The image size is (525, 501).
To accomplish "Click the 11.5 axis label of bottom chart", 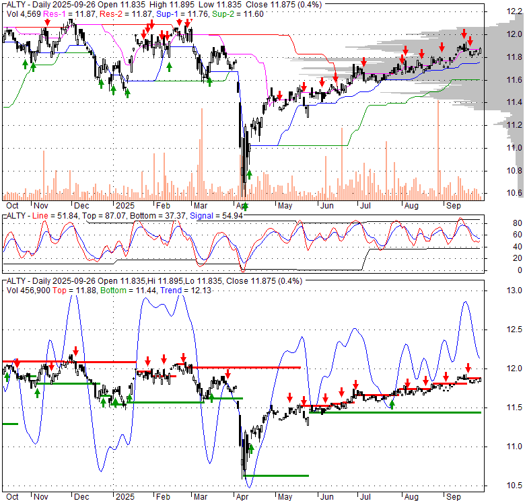I will [x=514, y=408].
